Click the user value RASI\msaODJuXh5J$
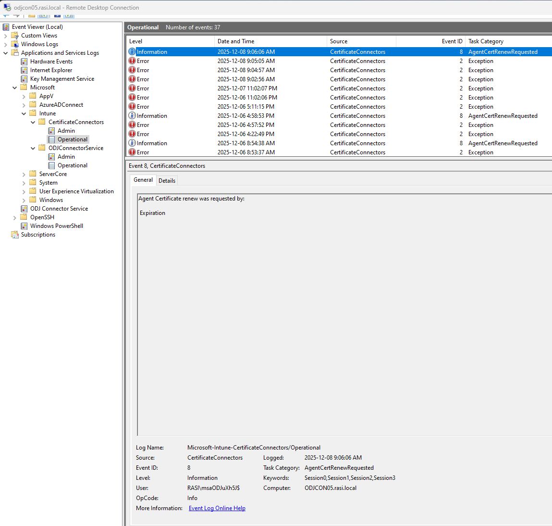 [213, 488]
